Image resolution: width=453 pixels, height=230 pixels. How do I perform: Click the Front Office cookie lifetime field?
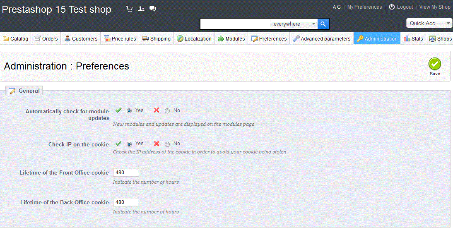pos(126,172)
